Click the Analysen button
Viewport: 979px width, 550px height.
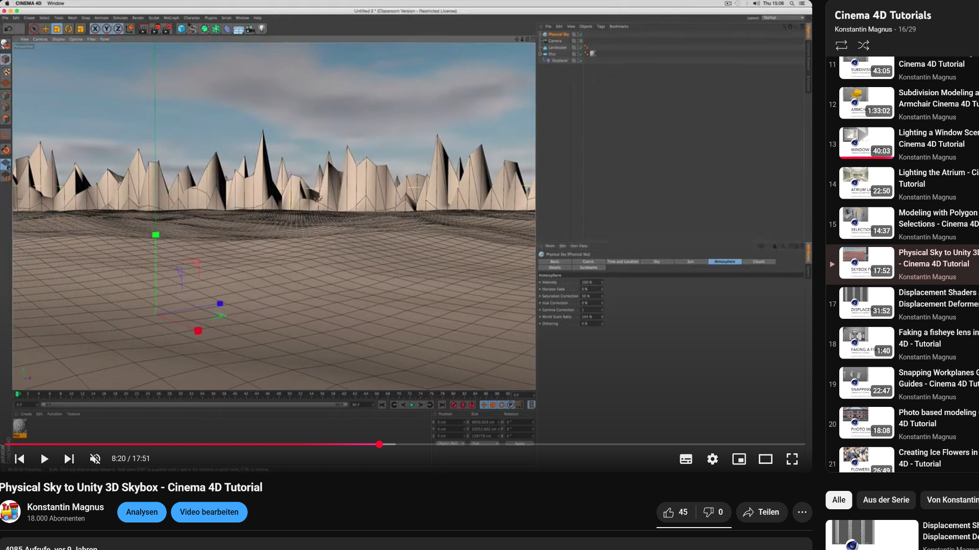pos(142,512)
